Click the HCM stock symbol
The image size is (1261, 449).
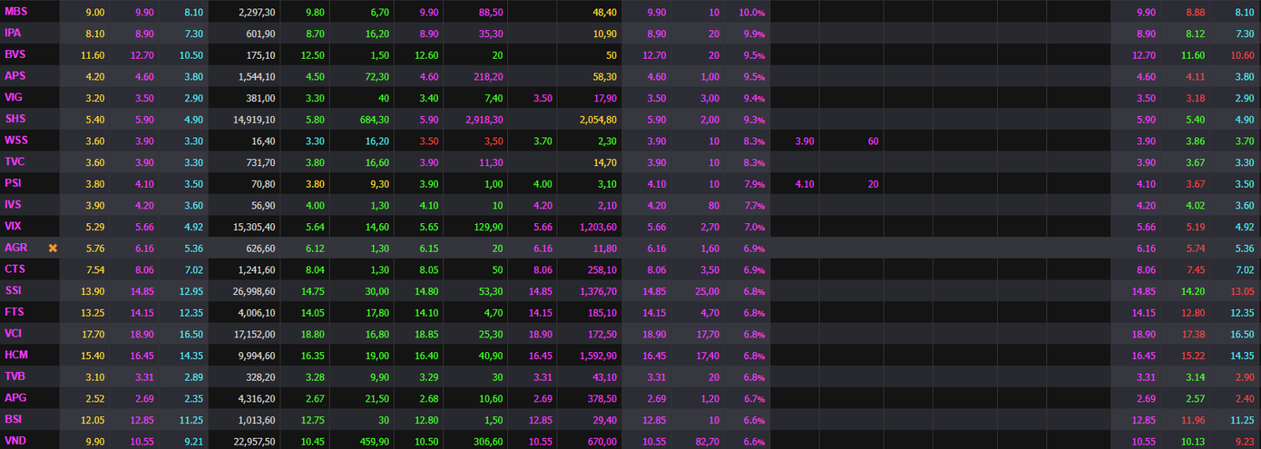(x=15, y=356)
